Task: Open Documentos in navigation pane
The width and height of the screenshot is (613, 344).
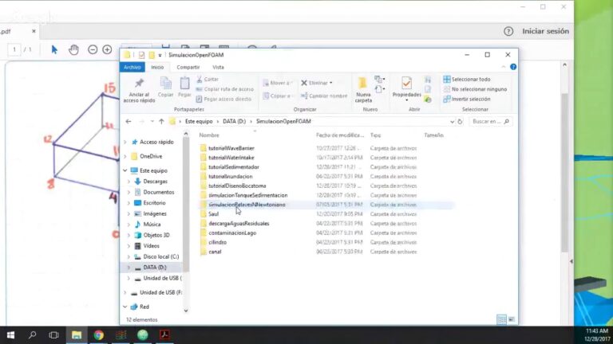Action: click(x=158, y=192)
